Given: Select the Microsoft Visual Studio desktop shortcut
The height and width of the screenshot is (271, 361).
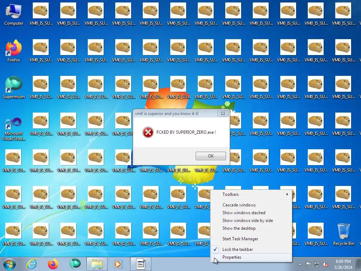Looking at the screenshot, I should (x=14, y=129).
